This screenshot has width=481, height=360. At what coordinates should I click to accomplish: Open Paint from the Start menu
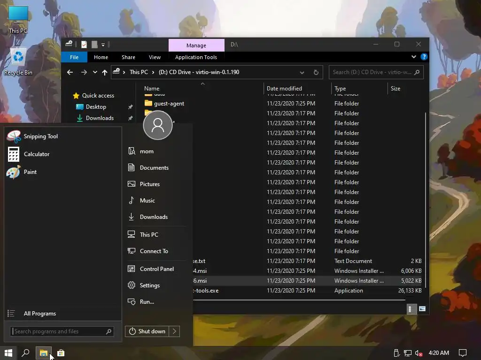tap(63, 172)
